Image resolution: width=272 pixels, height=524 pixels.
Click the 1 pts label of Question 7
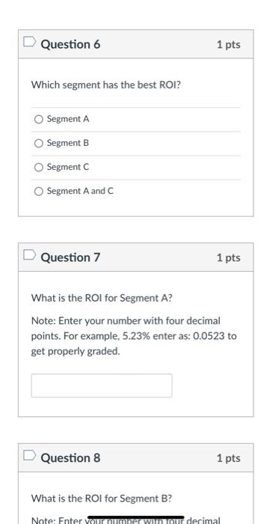coord(229,258)
